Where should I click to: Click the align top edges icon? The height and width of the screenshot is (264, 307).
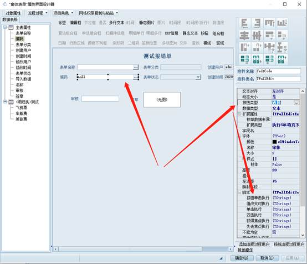pyautogui.click(x=269, y=23)
